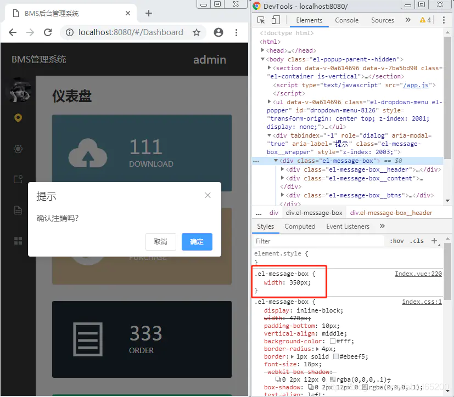This screenshot has width=454, height=397.
Task: Open the Chrome profile avatar
Action: coord(218,32)
